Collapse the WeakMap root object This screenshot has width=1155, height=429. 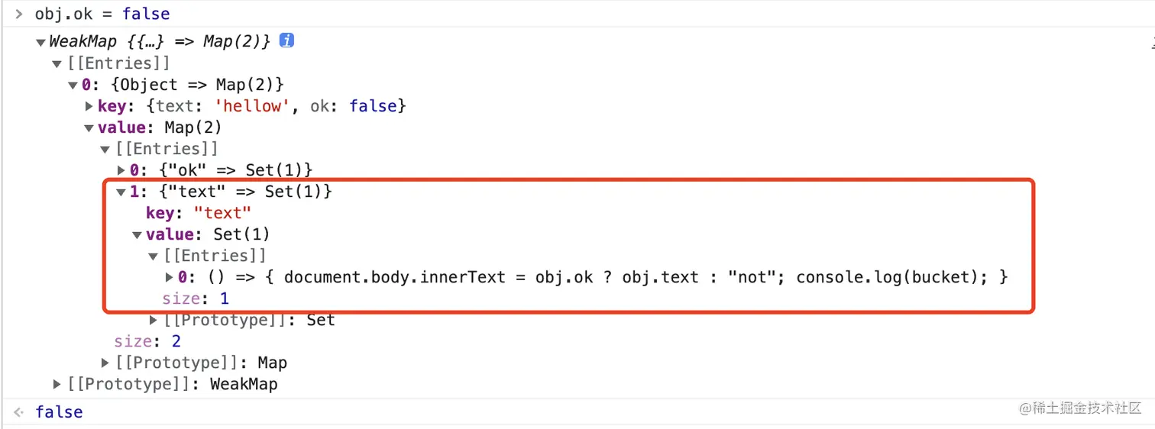tap(40, 42)
